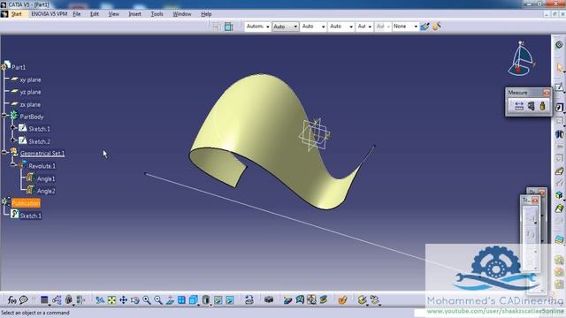Click the padlock icon in bottom toolbar
The image size is (566, 318).
[68, 300]
